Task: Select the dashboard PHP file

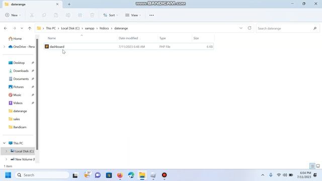Action: pos(129,47)
